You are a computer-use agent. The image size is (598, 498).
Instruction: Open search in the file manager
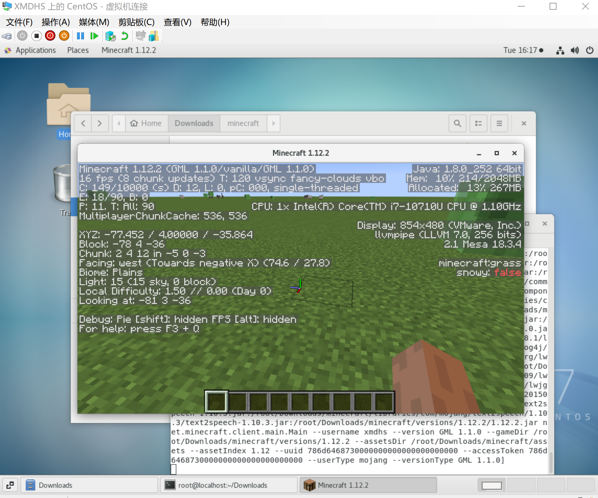[x=458, y=124]
